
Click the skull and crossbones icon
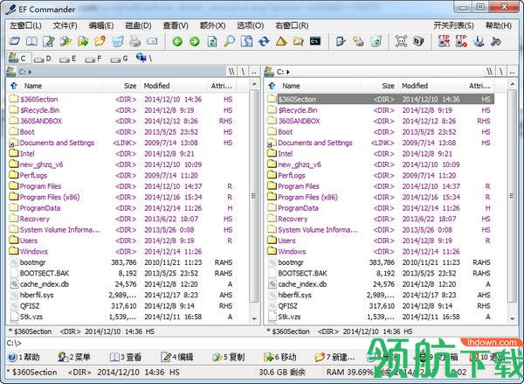pyautogui.click(x=401, y=41)
